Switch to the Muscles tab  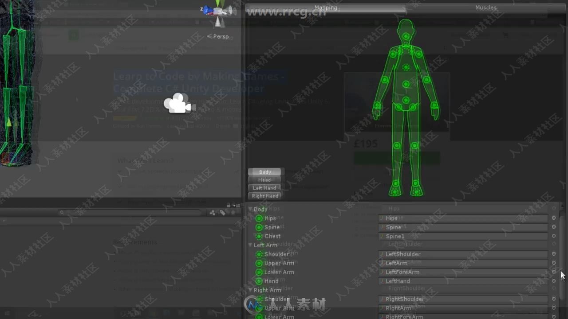[486, 8]
